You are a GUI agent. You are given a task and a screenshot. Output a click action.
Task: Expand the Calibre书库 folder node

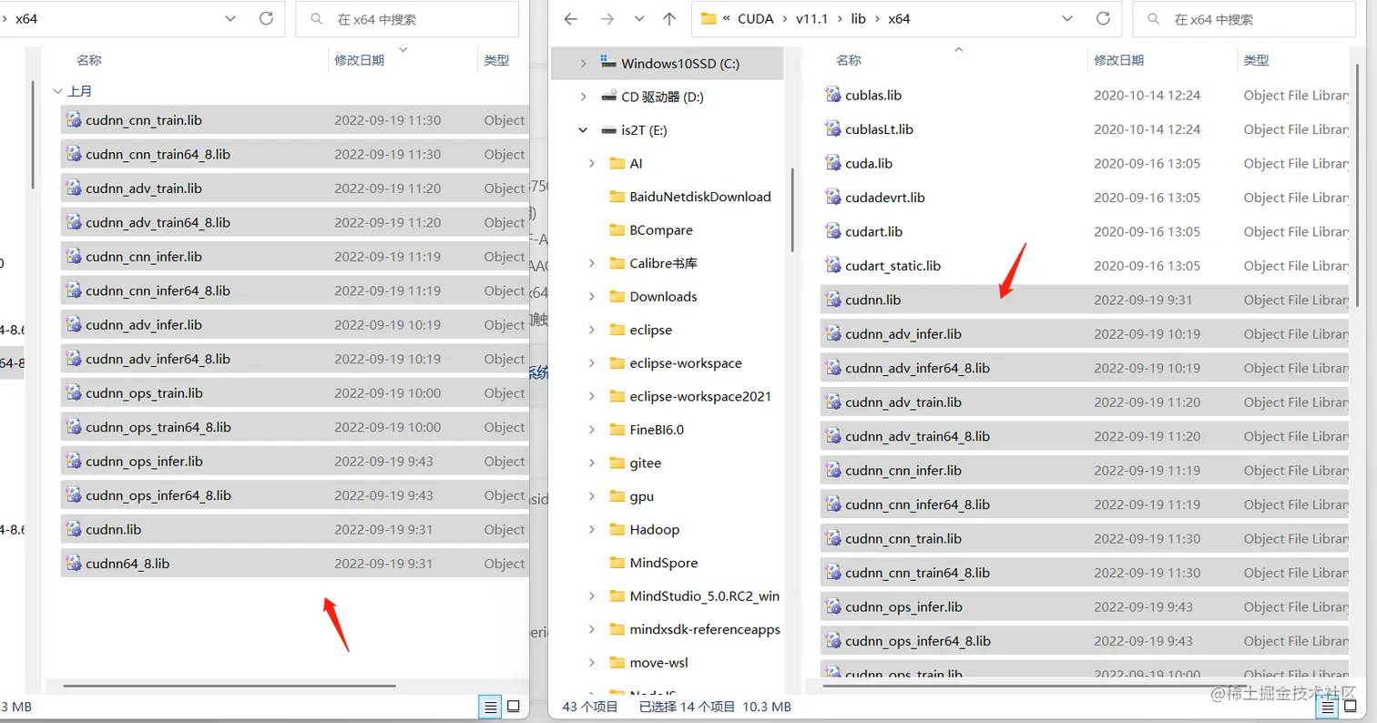tap(592, 263)
